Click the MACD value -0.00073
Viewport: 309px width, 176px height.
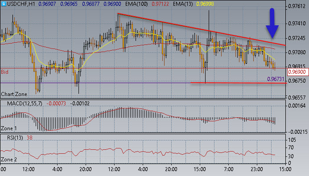(x=56, y=104)
